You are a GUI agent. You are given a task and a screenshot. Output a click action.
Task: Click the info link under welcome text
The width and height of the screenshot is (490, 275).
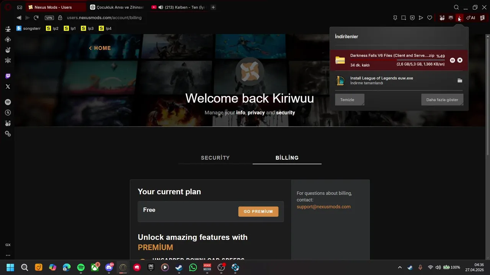241,113
